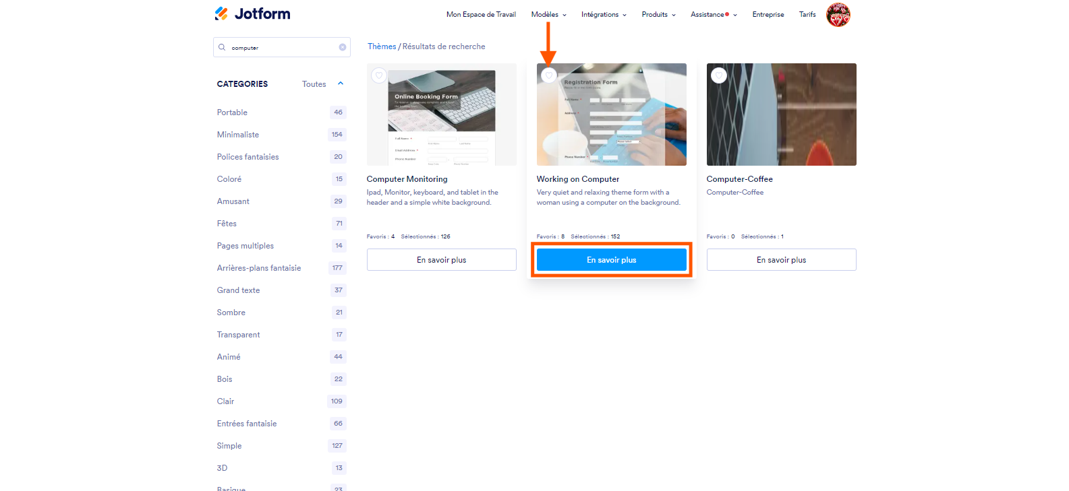This screenshot has height=491, width=1069.
Task: Open the Entreprise page
Action: pos(768,14)
